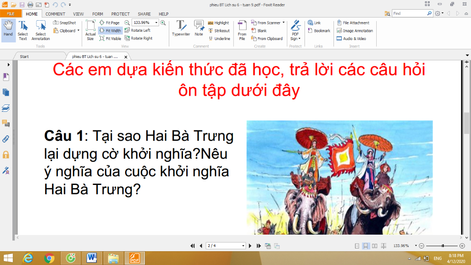Activate the Underline tool
The height and width of the screenshot is (265, 471).
[219, 39]
